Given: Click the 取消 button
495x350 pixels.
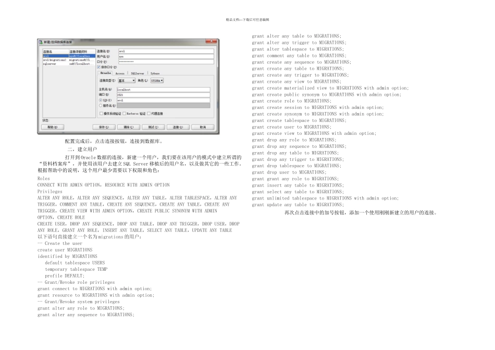Looking at the screenshot, I should tap(203, 127).
